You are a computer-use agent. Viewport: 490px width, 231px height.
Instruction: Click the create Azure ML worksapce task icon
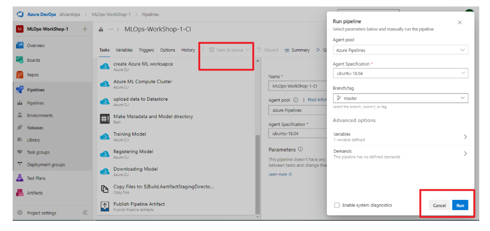tap(104, 66)
